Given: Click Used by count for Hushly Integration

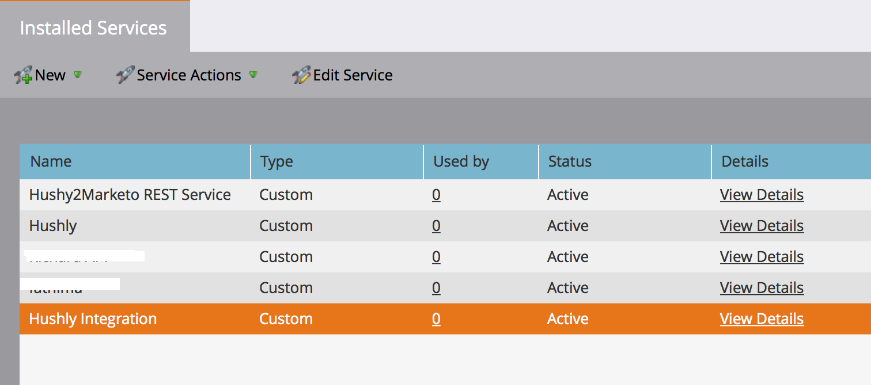Looking at the screenshot, I should pos(436,319).
